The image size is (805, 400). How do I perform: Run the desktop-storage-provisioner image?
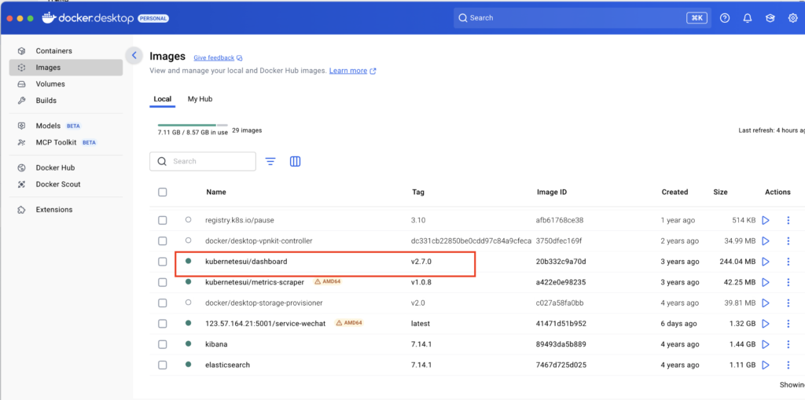tap(766, 303)
